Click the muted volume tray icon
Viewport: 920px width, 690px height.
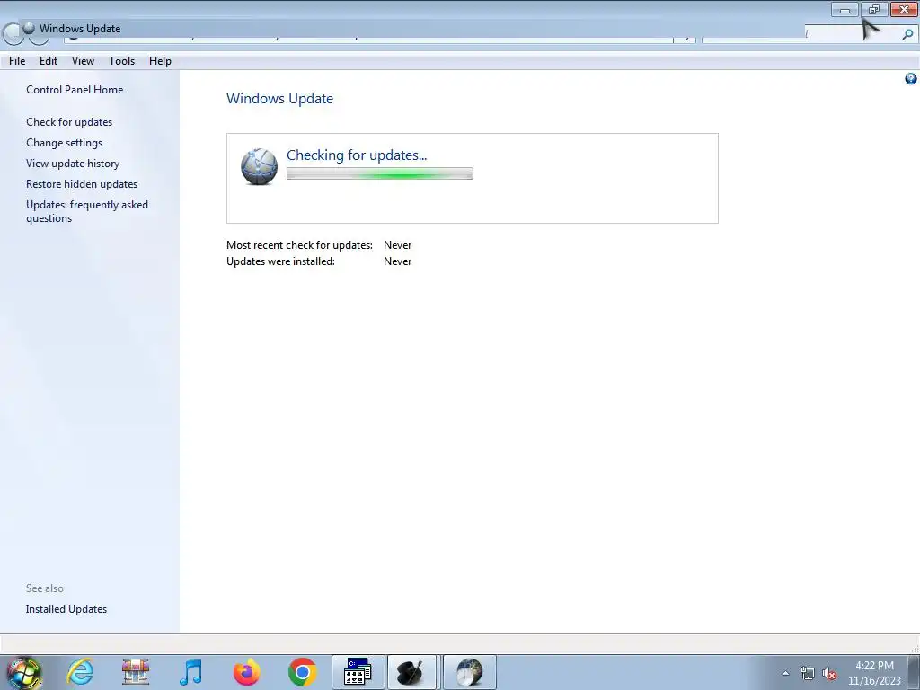coord(829,674)
